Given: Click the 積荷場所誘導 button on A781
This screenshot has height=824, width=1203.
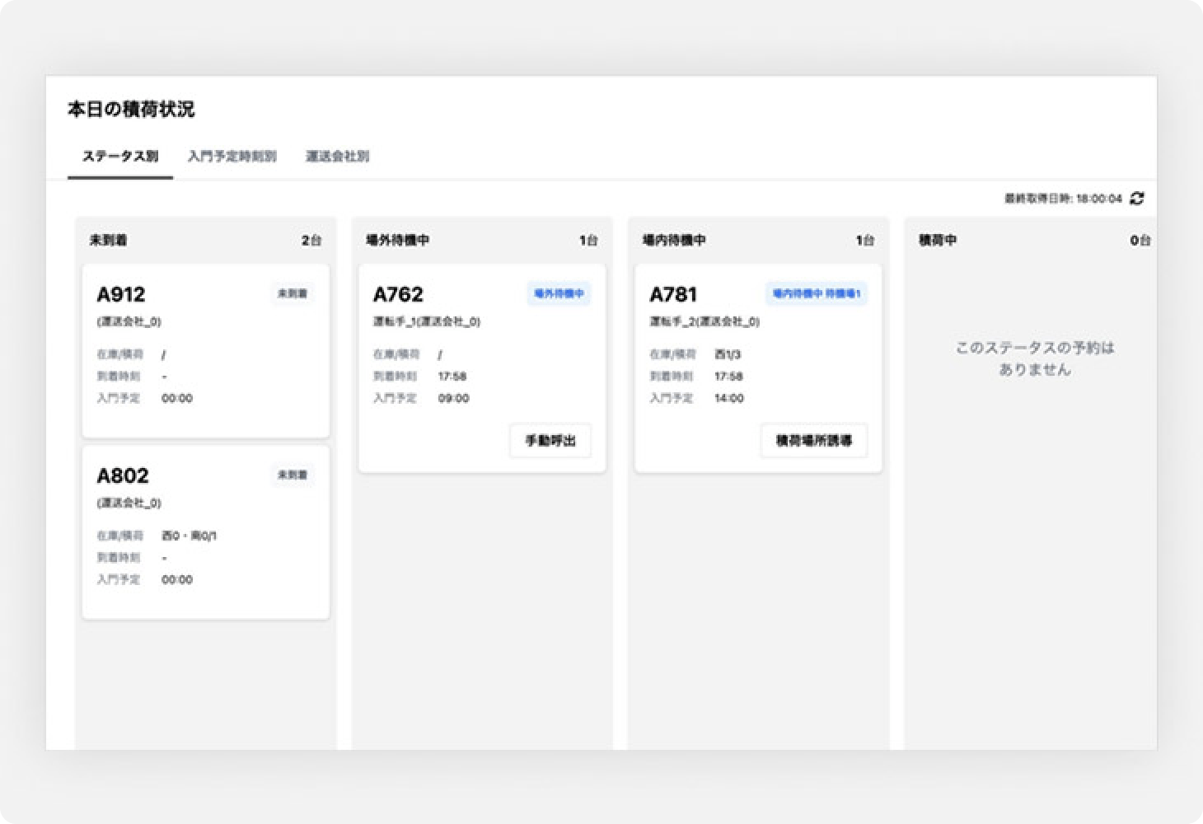Looking at the screenshot, I should pyautogui.click(x=813, y=441).
